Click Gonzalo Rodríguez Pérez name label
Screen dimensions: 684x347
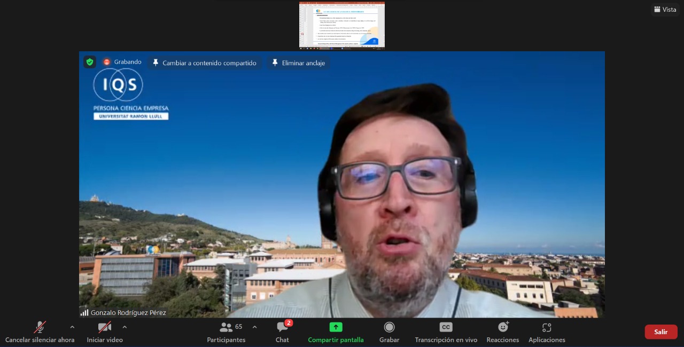[128, 313]
